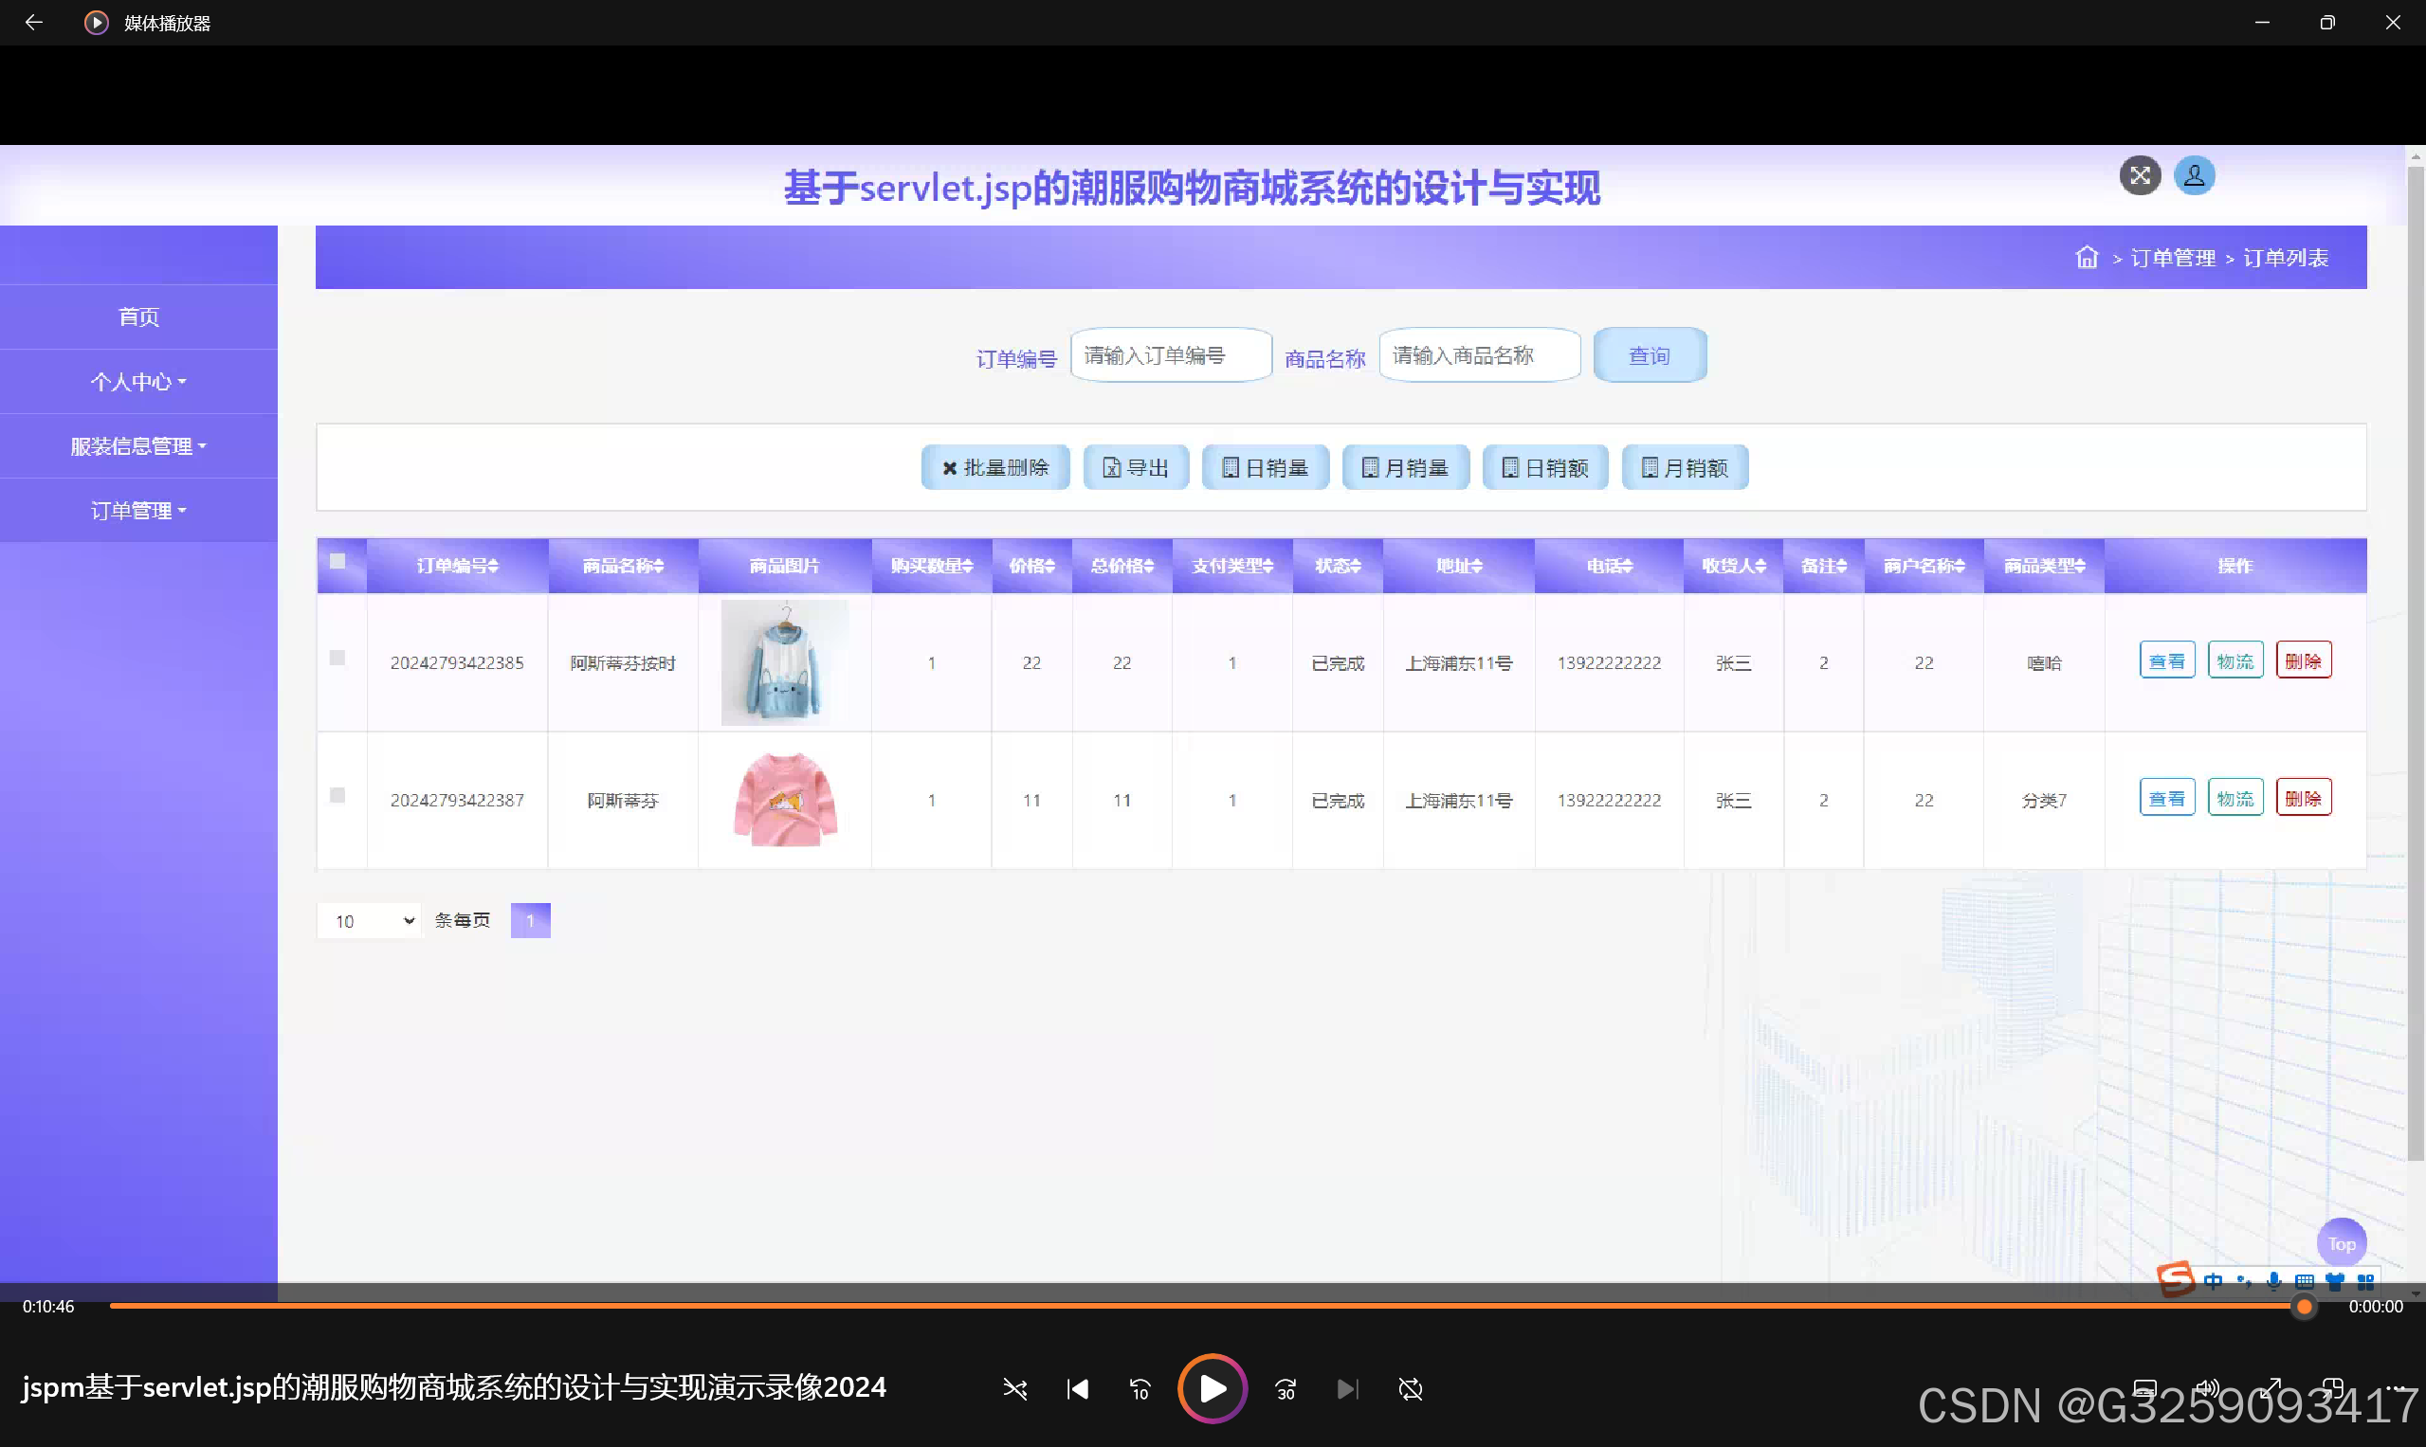2426x1447 pixels.
Task: Click the orange seek bar handle
Action: point(2304,1307)
